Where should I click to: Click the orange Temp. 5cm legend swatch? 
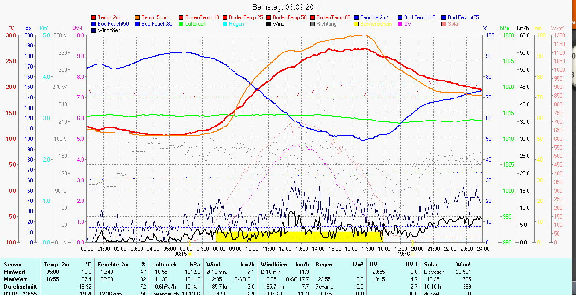pyautogui.click(x=137, y=17)
